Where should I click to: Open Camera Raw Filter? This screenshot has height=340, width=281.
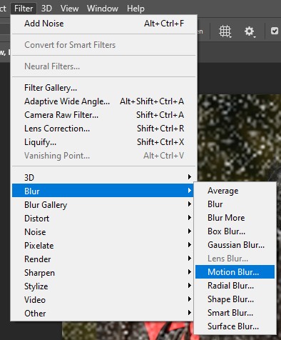(x=104, y=115)
